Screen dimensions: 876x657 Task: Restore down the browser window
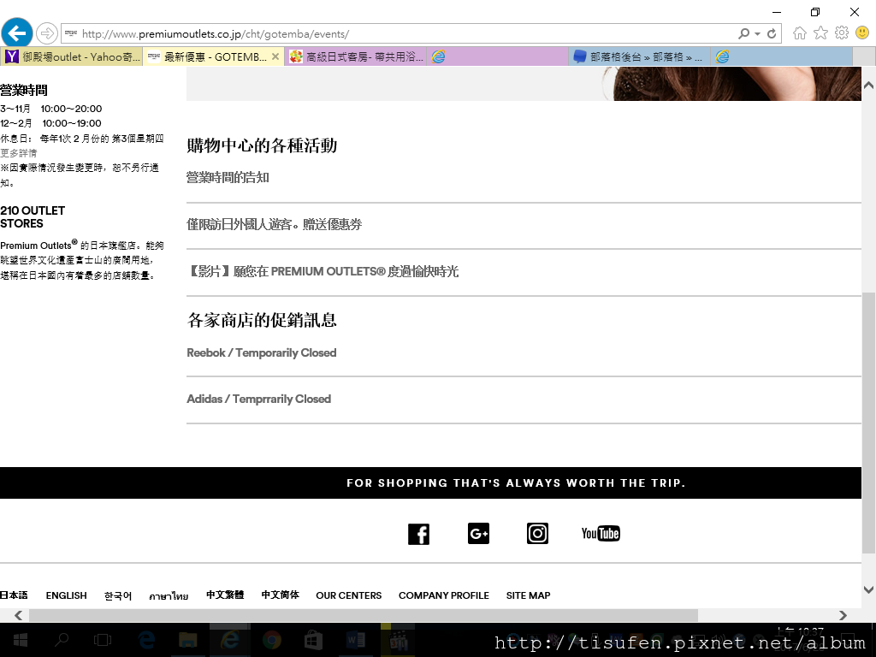815,12
